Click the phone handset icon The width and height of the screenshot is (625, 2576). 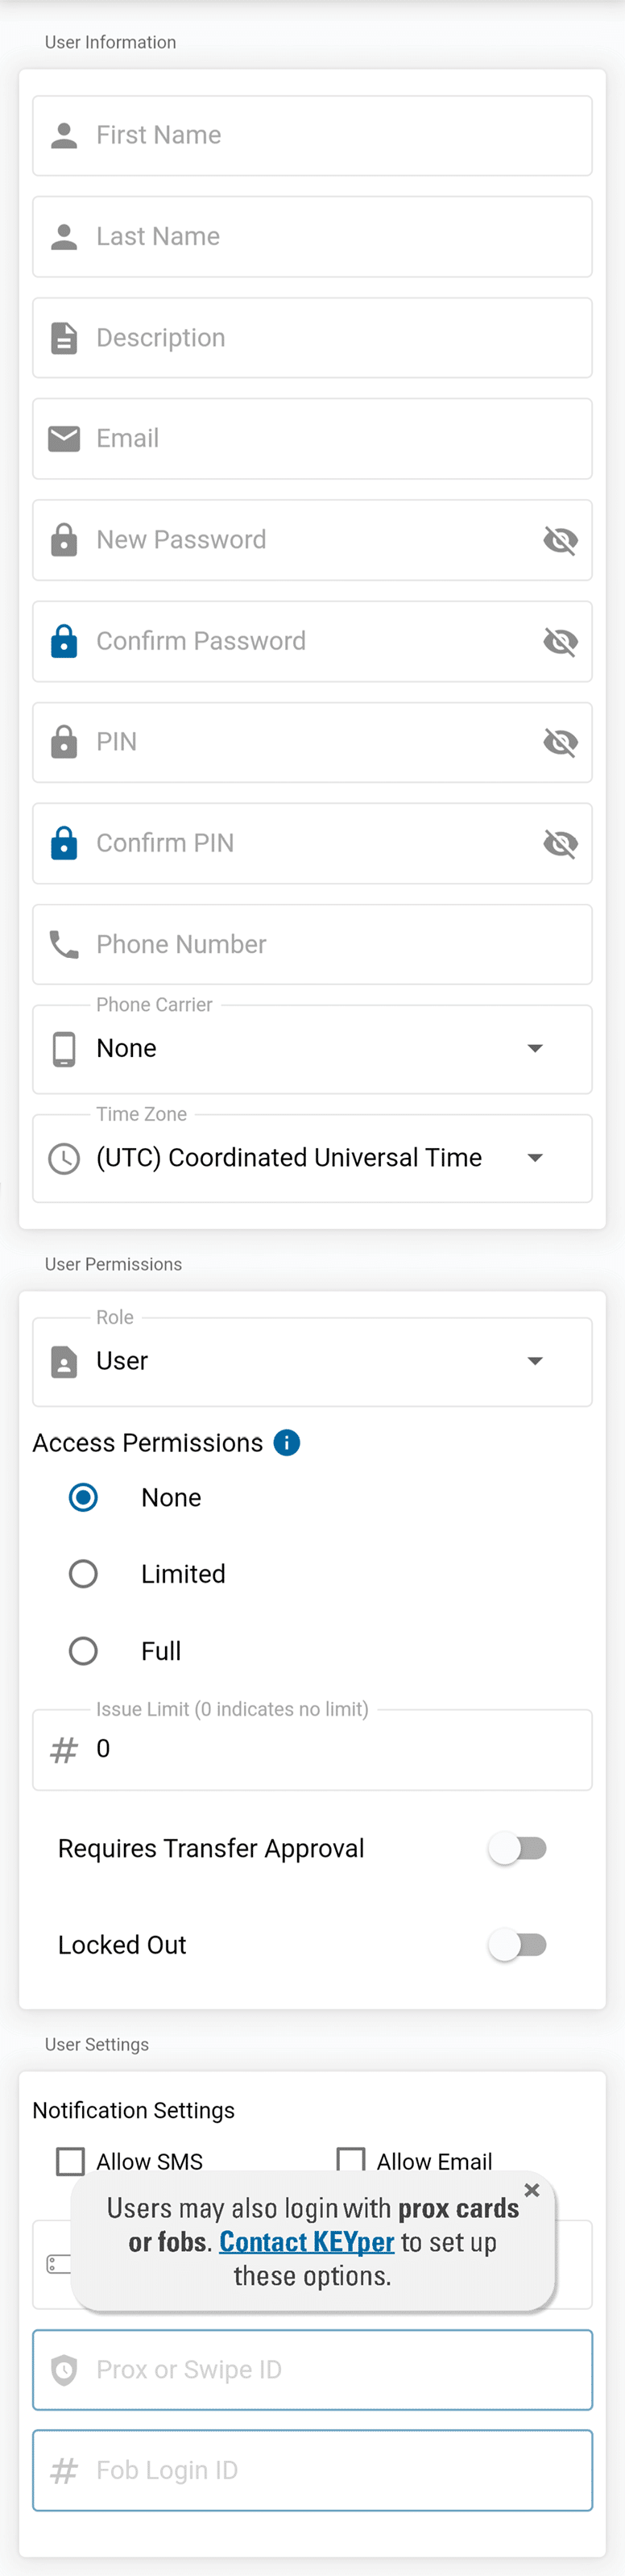pos(64,944)
